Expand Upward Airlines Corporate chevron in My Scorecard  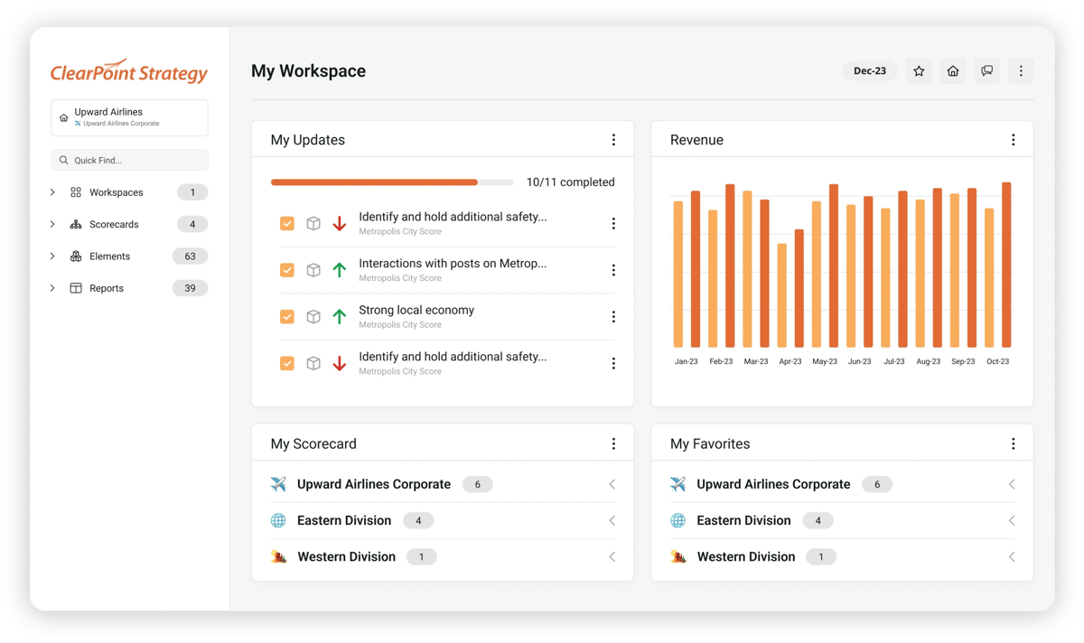(612, 485)
